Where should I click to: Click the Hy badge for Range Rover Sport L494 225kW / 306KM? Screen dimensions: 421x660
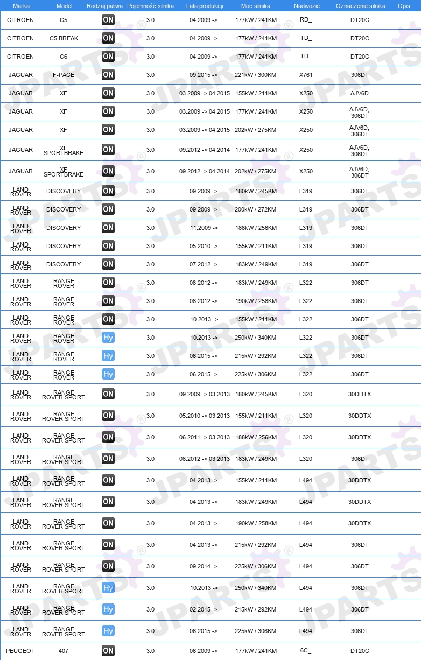tap(108, 631)
